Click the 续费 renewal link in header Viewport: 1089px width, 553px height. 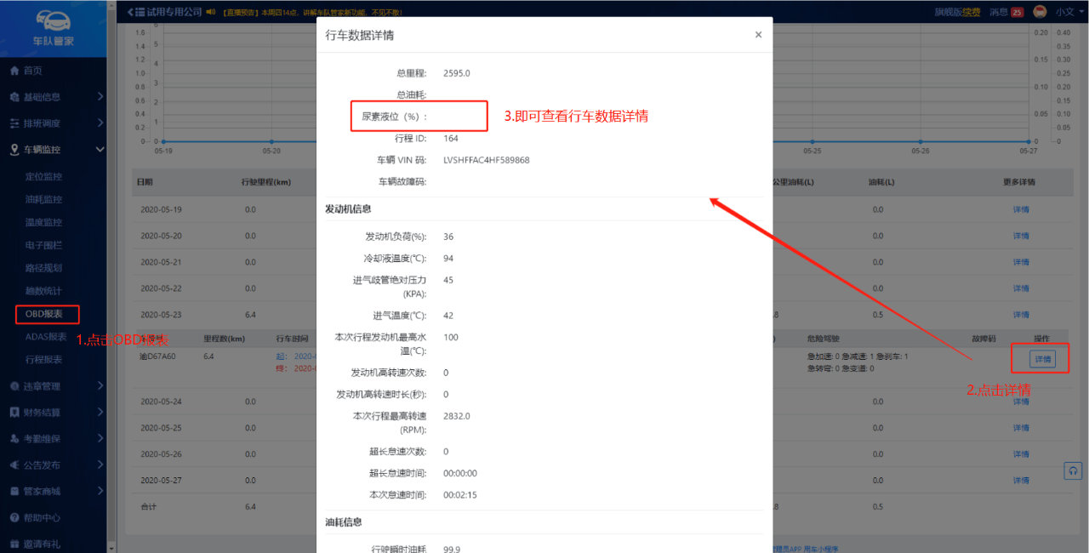pyautogui.click(x=971, y=12)
